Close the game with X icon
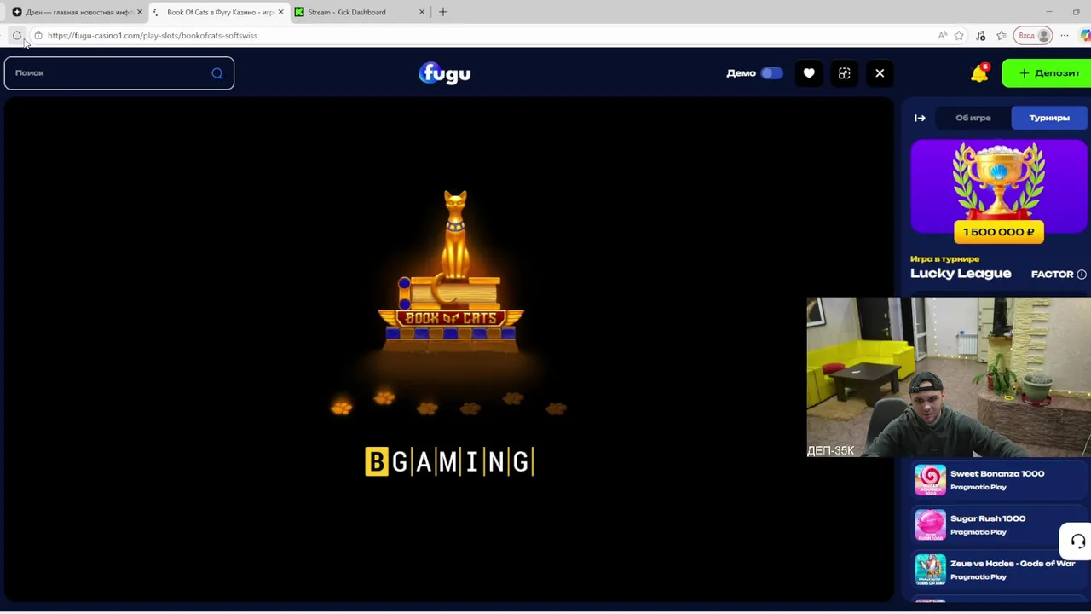The height and width of the screenshot is (614, 1091). point(880,73)
